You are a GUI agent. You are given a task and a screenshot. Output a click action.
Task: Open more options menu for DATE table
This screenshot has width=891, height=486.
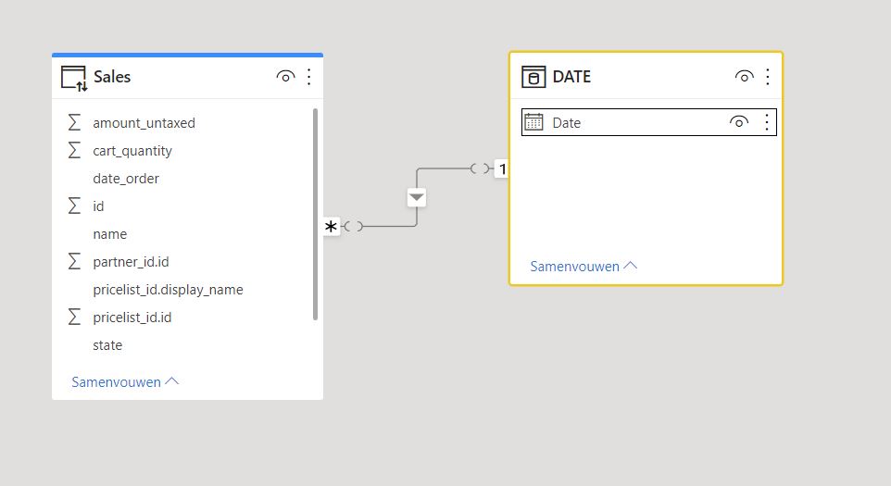[x=768, y=77]
